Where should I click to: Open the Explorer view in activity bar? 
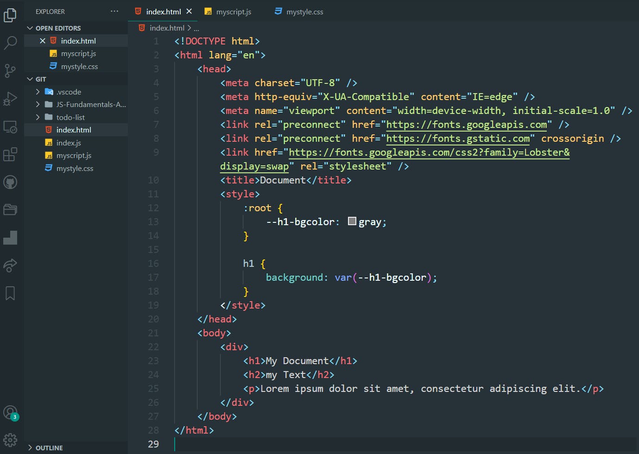tap(10, 15)
